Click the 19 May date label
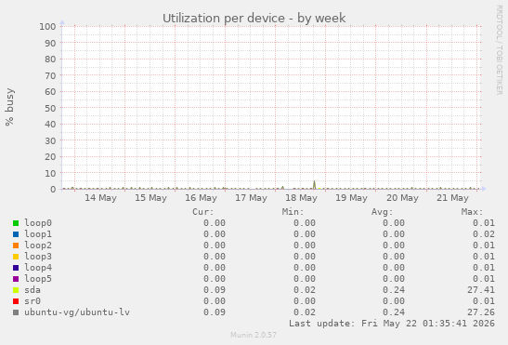Image resolution: width=508 pixels, height=345 pixels. coord(352,198)
